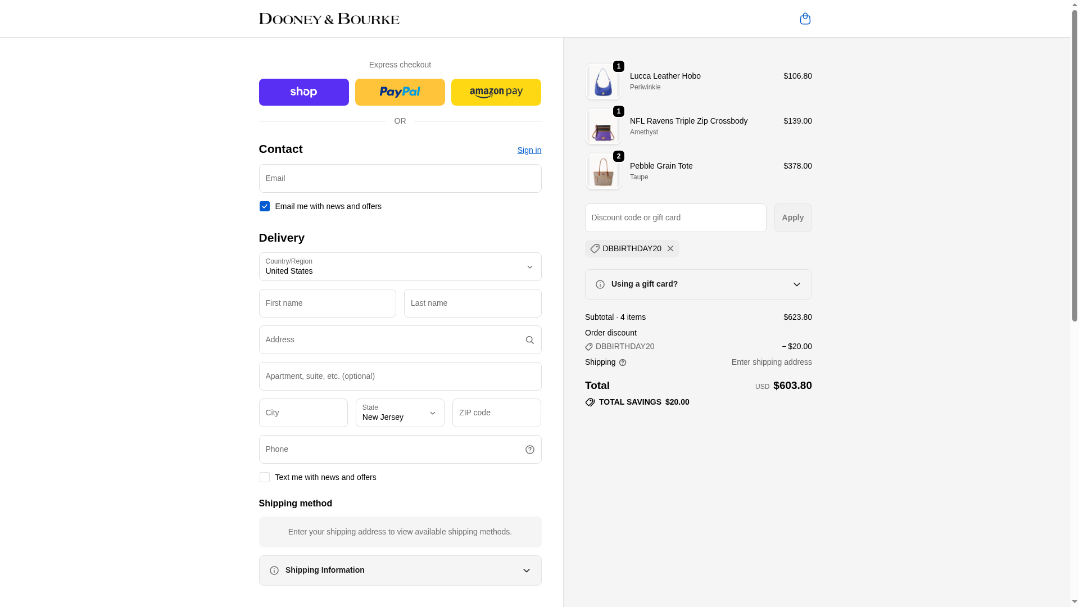Pay with Amazon Pay express button
The image size is (1079, 607).
(x=496, y=92)
